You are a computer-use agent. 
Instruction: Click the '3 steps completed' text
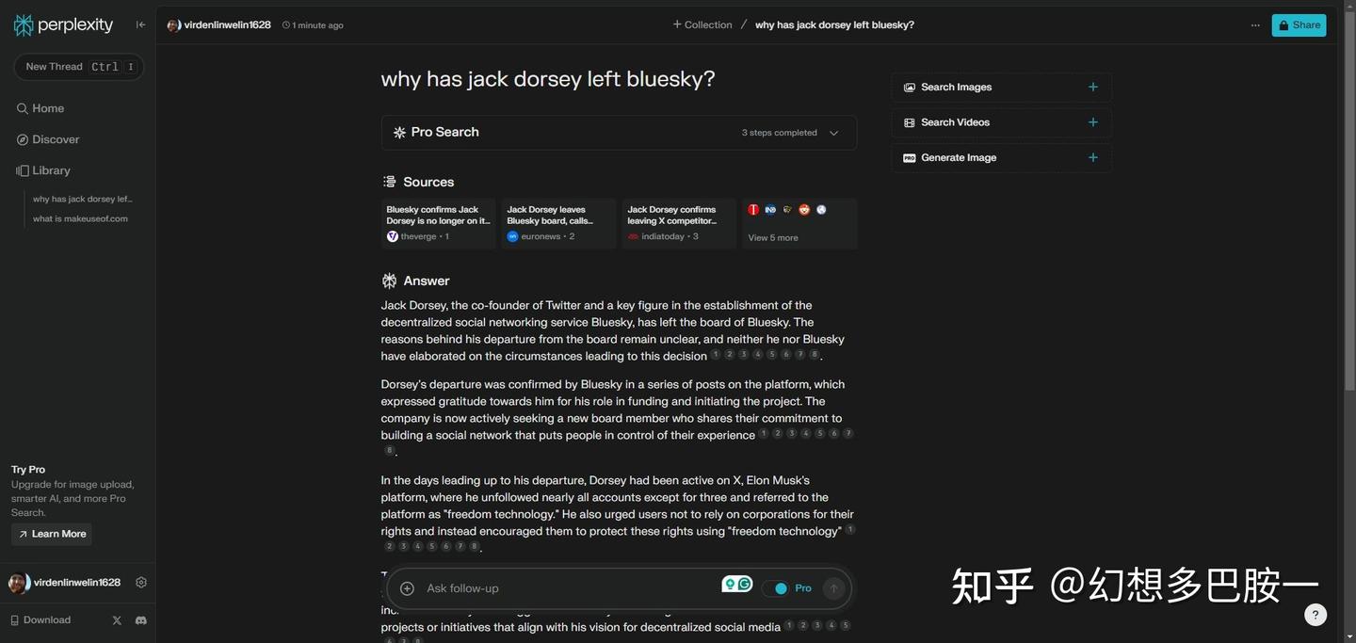point(780,133)
